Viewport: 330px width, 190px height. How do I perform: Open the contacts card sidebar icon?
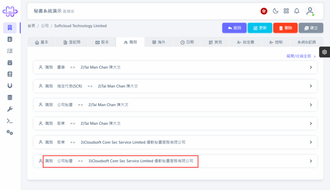(x=10, y=39)
